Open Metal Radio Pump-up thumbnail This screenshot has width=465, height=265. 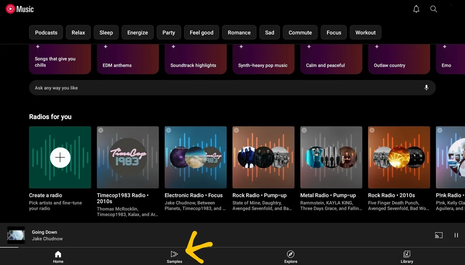(x=331, y=157)
